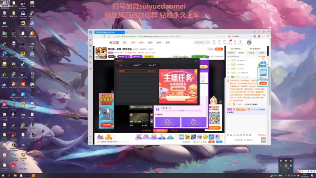Viewport: 316px width, 178px height.
Task: Select the second chat panel tab
Action: (x=241, y=53)
